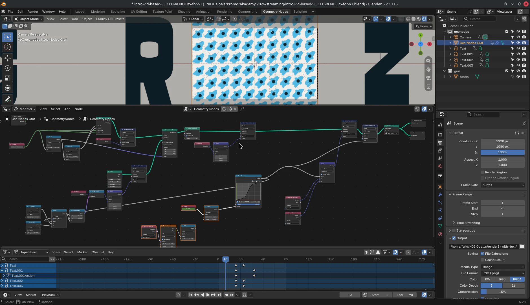The image size is (530, 305).
Task: Play animation forward
Action: 208,295
